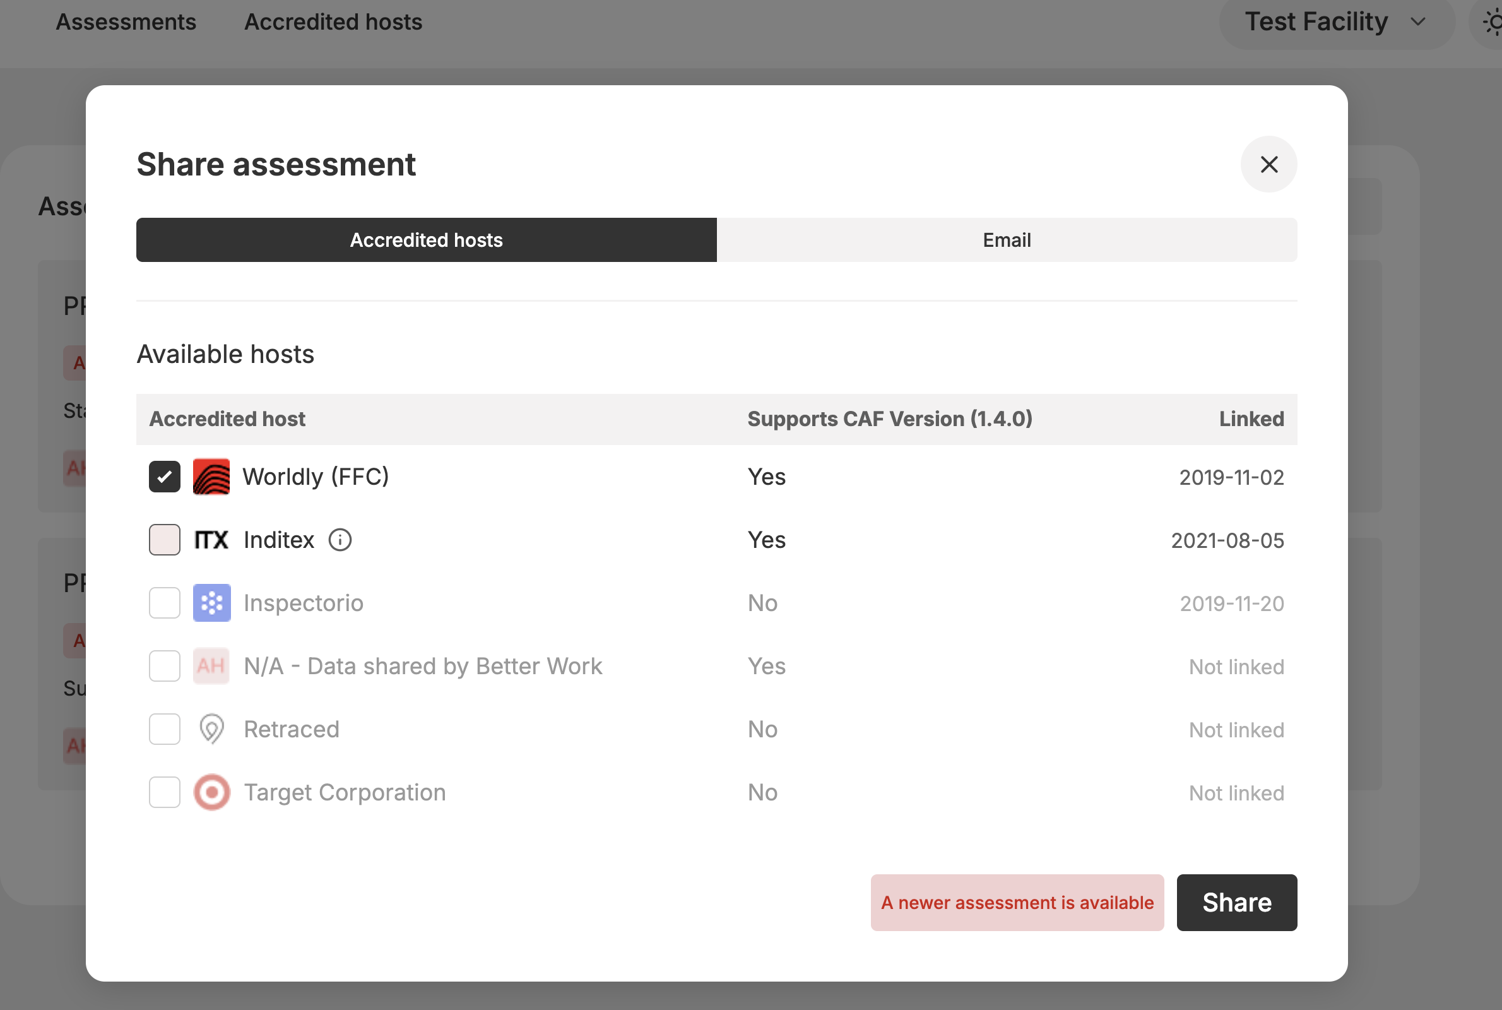Tick the Inspectorio checkbox
The width and height of the screenshot is (1502, 1010).
click(x=164, y=603)
